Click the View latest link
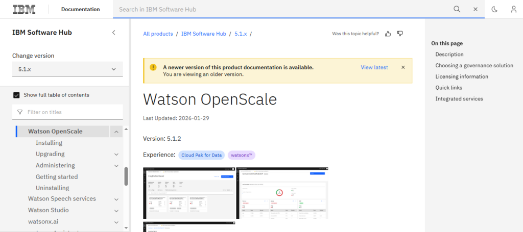Viewport: 523px width, 232px height. pos(374,67)
